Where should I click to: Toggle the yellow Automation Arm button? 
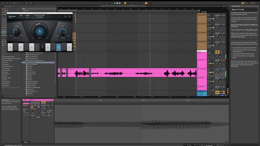[125, 3]
